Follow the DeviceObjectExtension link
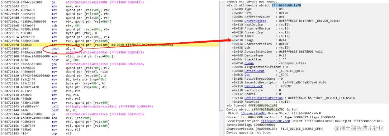This screenshot has width=389, height=136. pos(263,98)
